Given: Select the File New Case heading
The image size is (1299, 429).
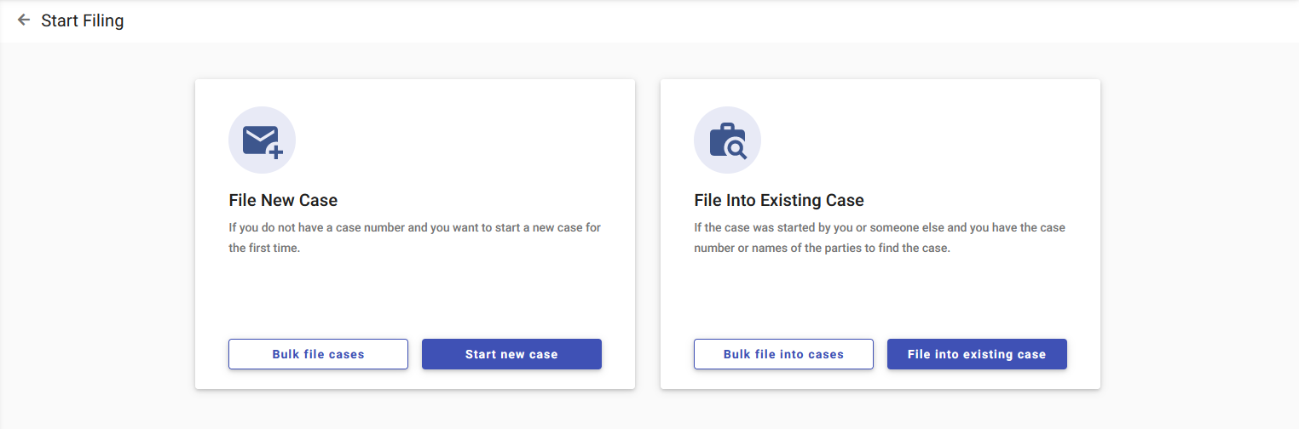Looking at the screenshot, I should tap(283, 201).
